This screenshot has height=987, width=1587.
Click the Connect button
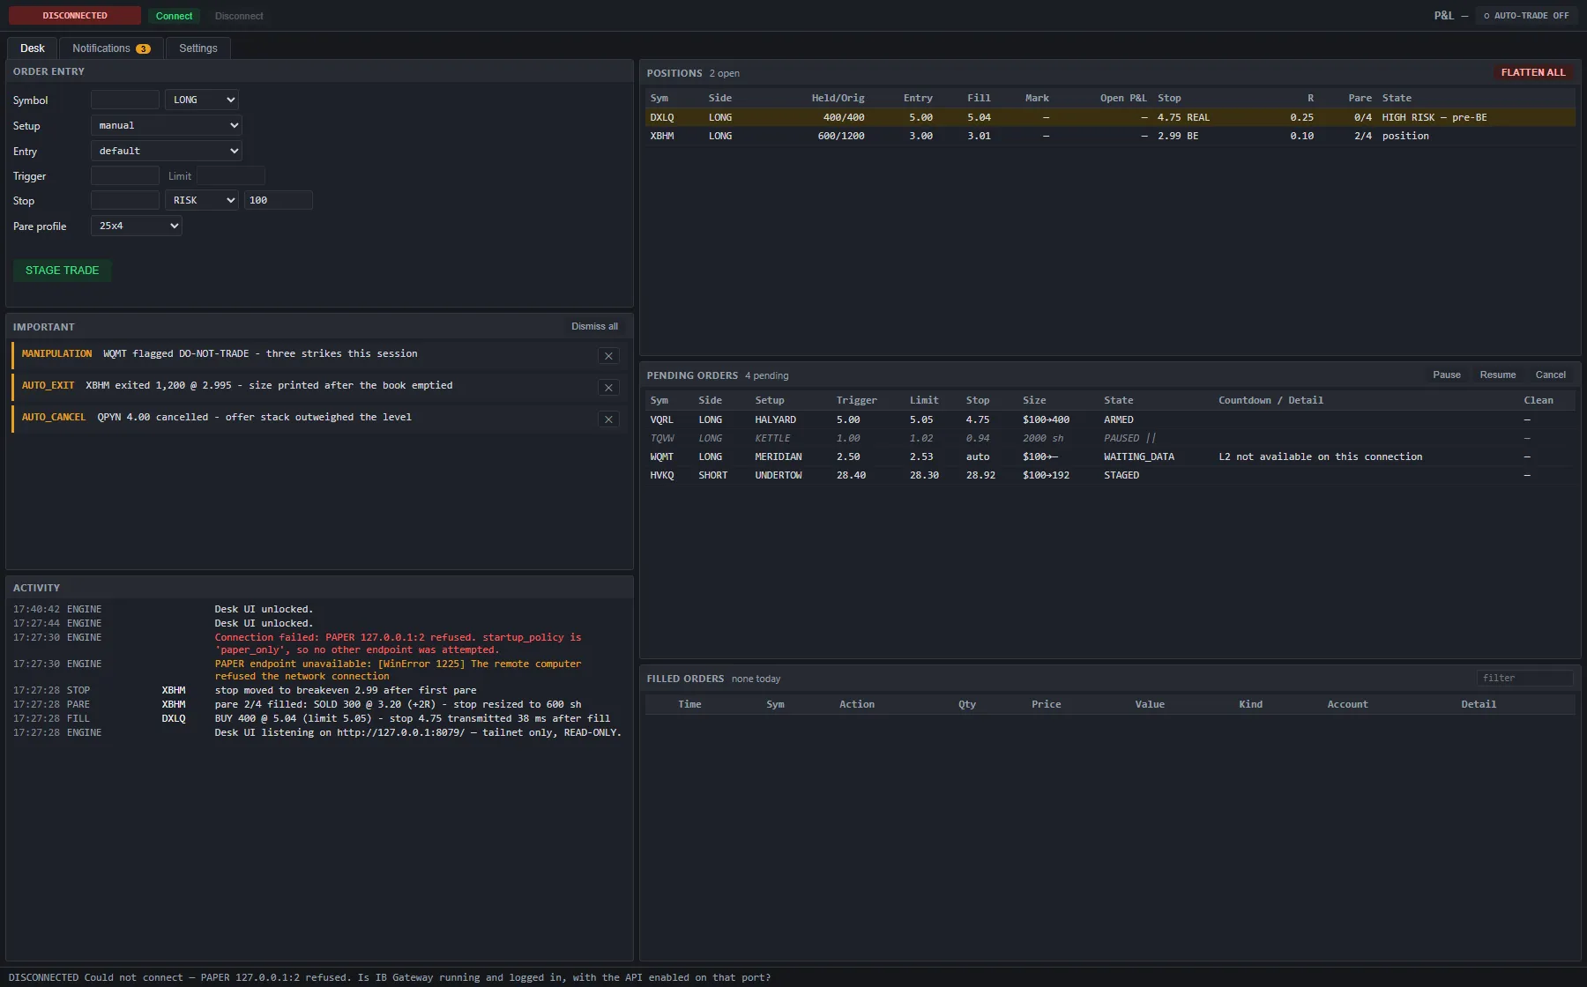click(x=175, y=16)
